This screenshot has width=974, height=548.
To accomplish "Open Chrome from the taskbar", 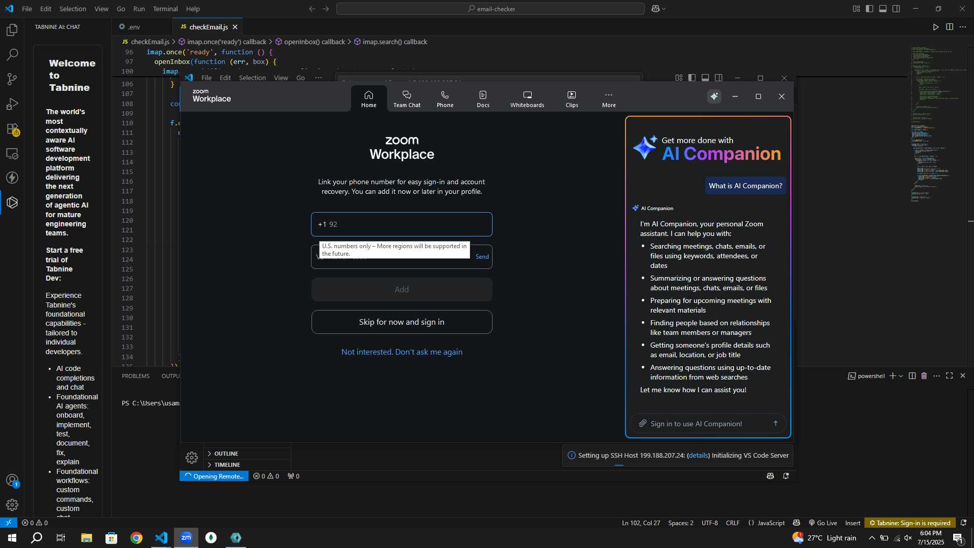I will pyautogui.click(x=136, y=538).
